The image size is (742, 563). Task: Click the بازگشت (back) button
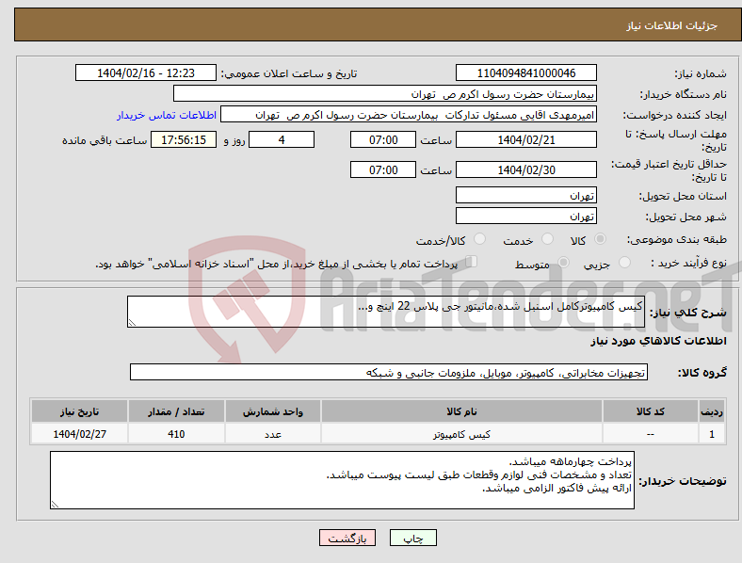(x=347, y=538)
